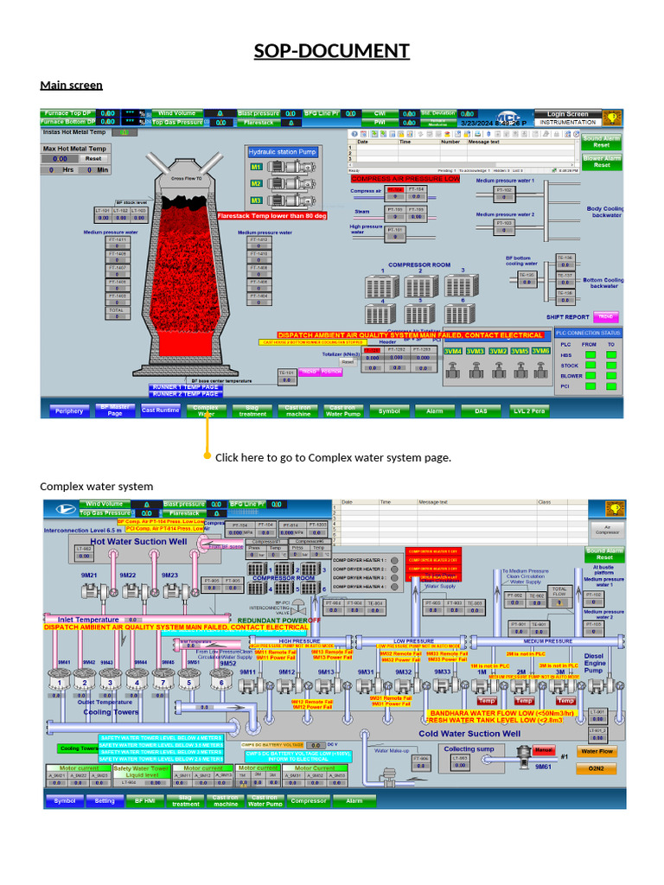This screenshot has height=885, width=664.
Task: Click the BF-PCI interconnecting valve icon
Action: (297, 608)
